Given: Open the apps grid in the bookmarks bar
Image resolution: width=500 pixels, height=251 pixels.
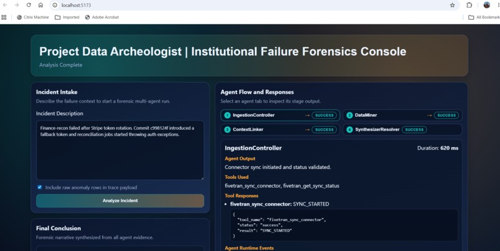Looking at the screenshot, I should (4, 17).
